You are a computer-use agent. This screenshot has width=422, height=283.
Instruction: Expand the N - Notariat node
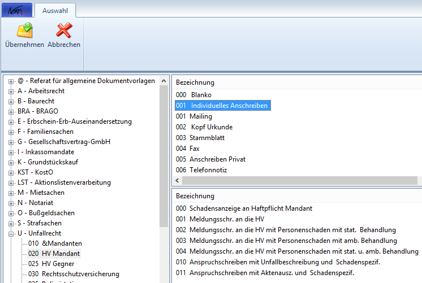[11, 203]
